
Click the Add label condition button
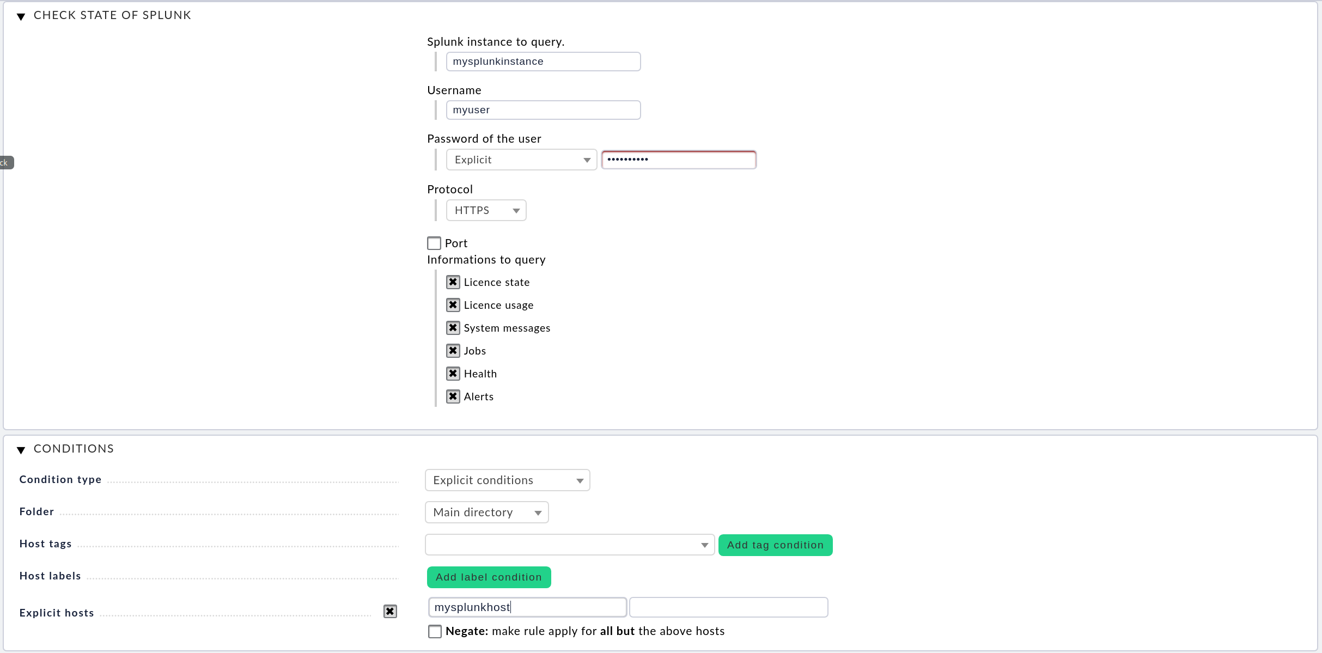pos(489,577)
